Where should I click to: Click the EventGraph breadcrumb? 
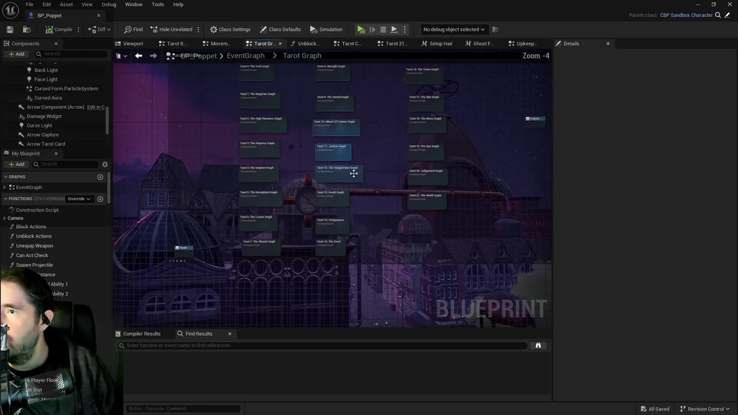click(246, 56)
